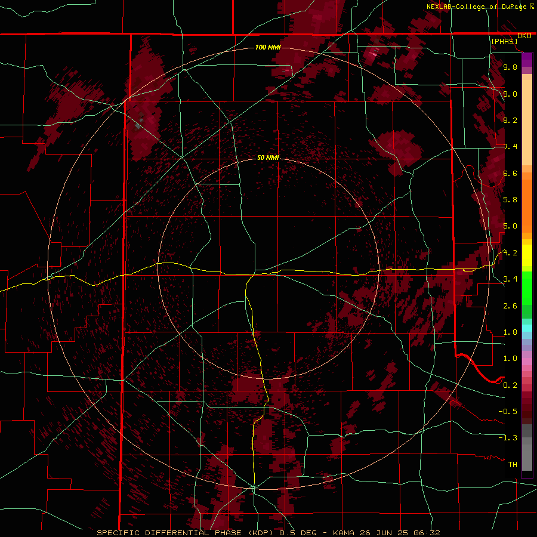Click the TH label on color scale
Image resolution: width=537 pixels, height=537 pixels.
tap(513, 465)
